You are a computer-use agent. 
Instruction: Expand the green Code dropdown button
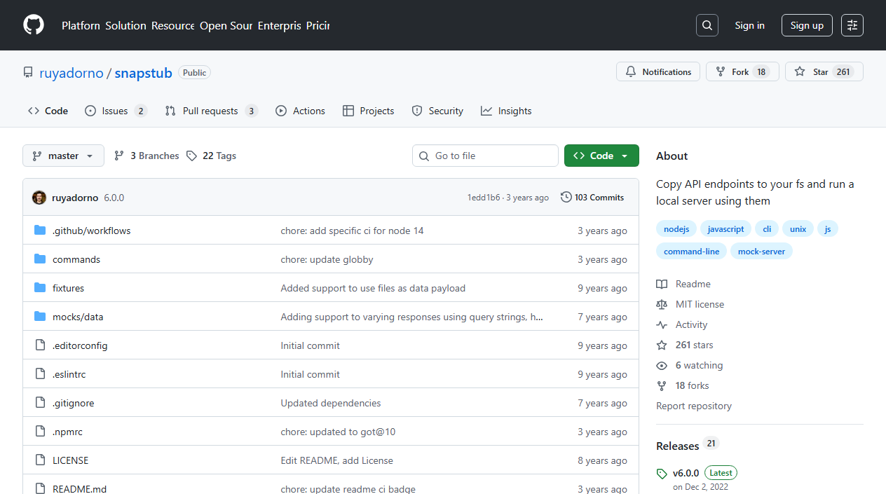(601, 156)
